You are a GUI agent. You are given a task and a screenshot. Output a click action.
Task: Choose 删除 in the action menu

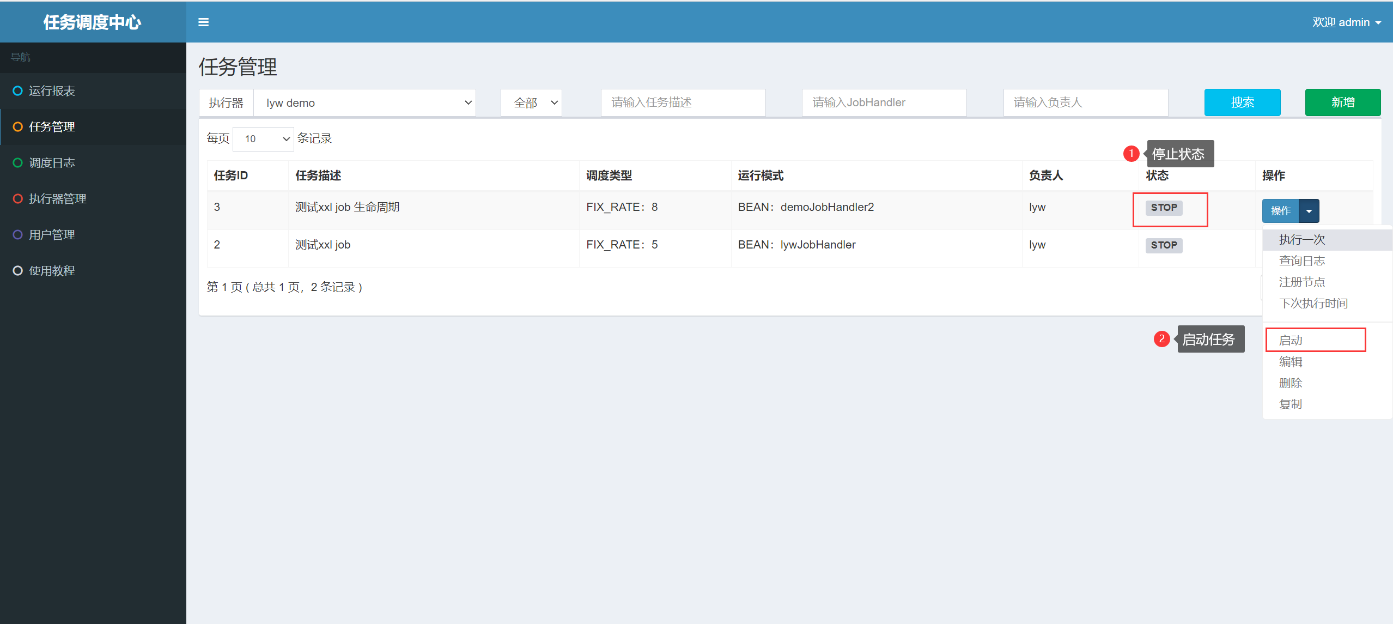(x=1327, y=383)
